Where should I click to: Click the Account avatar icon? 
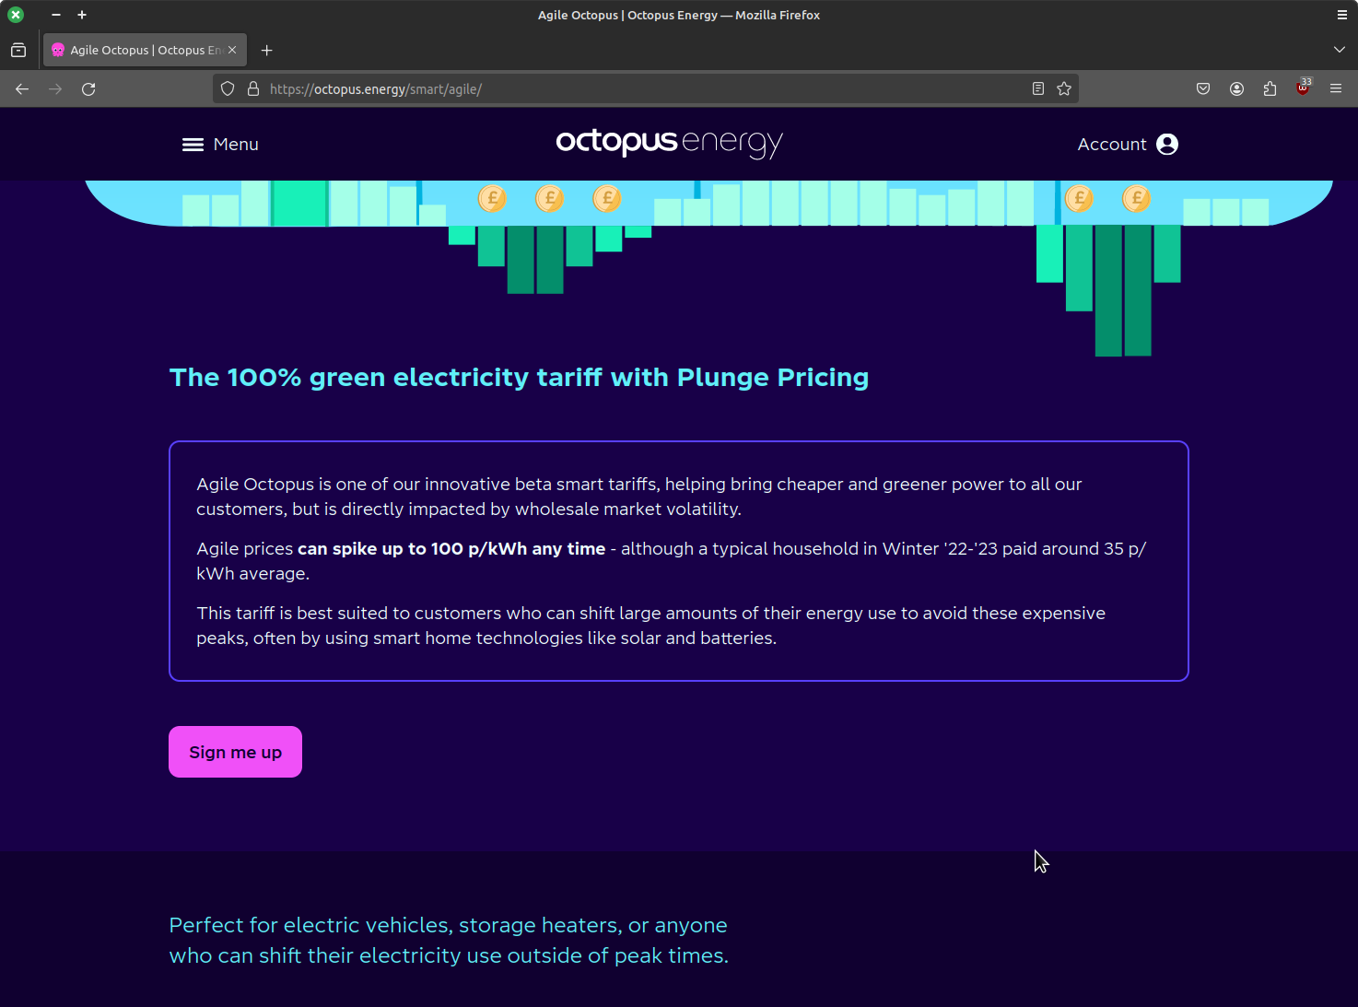click(1167, 145)
